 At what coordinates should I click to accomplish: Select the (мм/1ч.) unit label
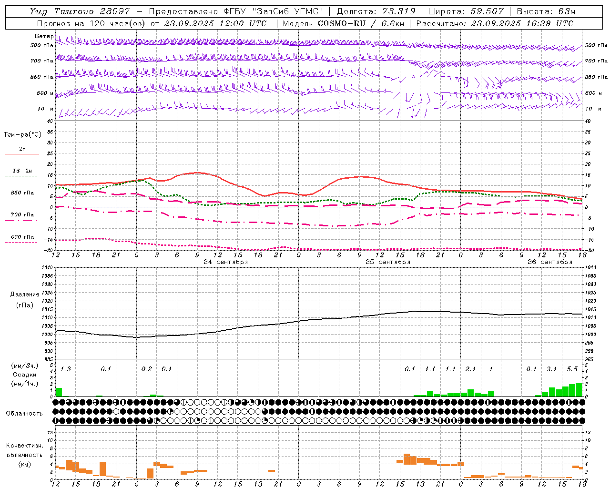coord(24,384)
